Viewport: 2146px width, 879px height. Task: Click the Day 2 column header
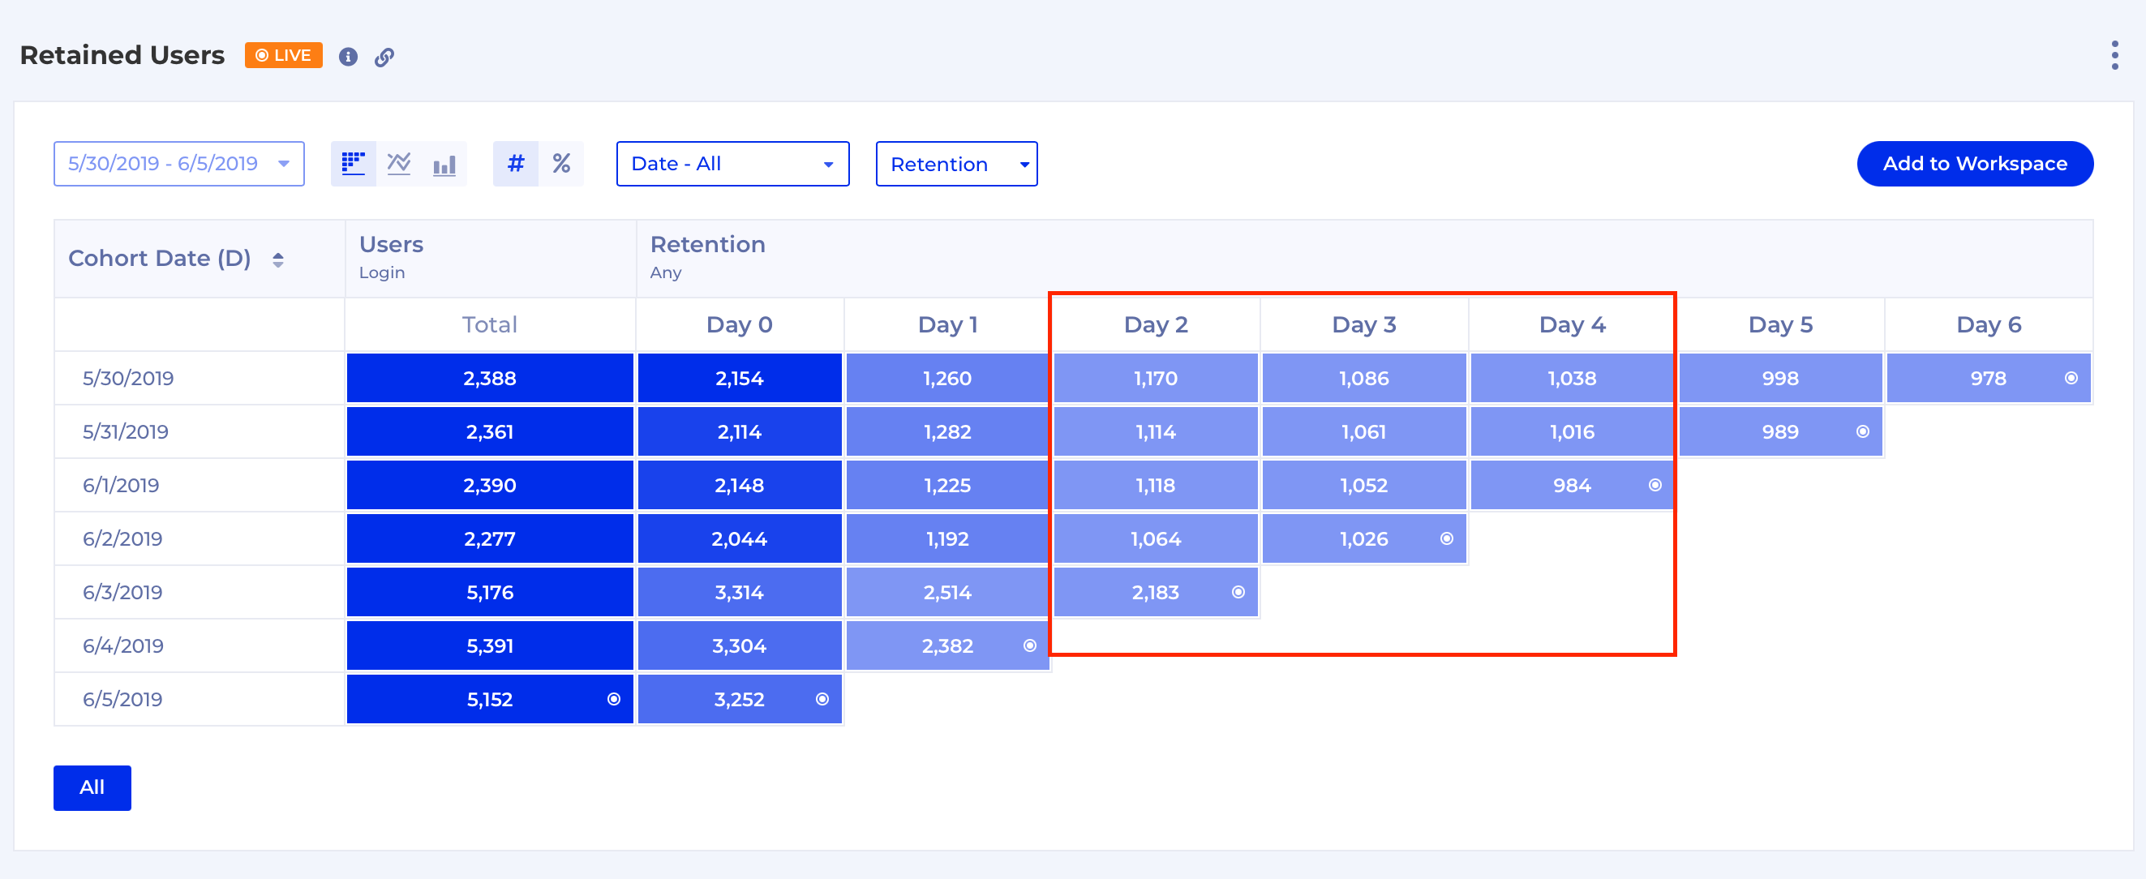[x=1155, y=324]
